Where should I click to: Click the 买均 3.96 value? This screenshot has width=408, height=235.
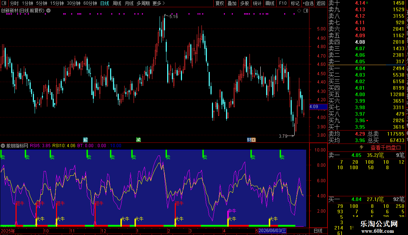[x=360, y=140]
